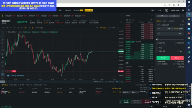Open the BTC quantity unit dropdown

[x=180, y=34]
